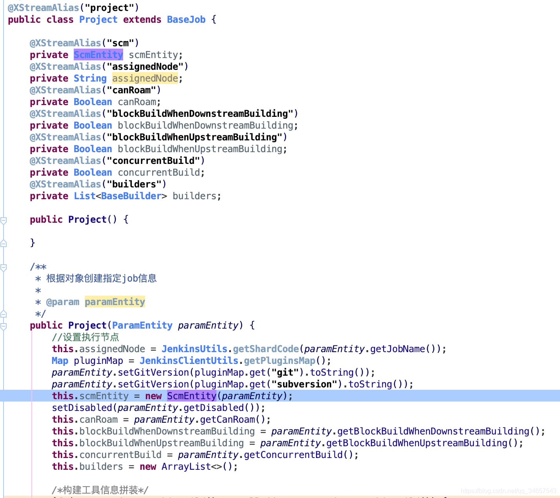Image resolution: width=560 pixels, height=498 pixels.
Task: Collapse the Javadoc comment block fold icon
Action: tap(4, 267)
